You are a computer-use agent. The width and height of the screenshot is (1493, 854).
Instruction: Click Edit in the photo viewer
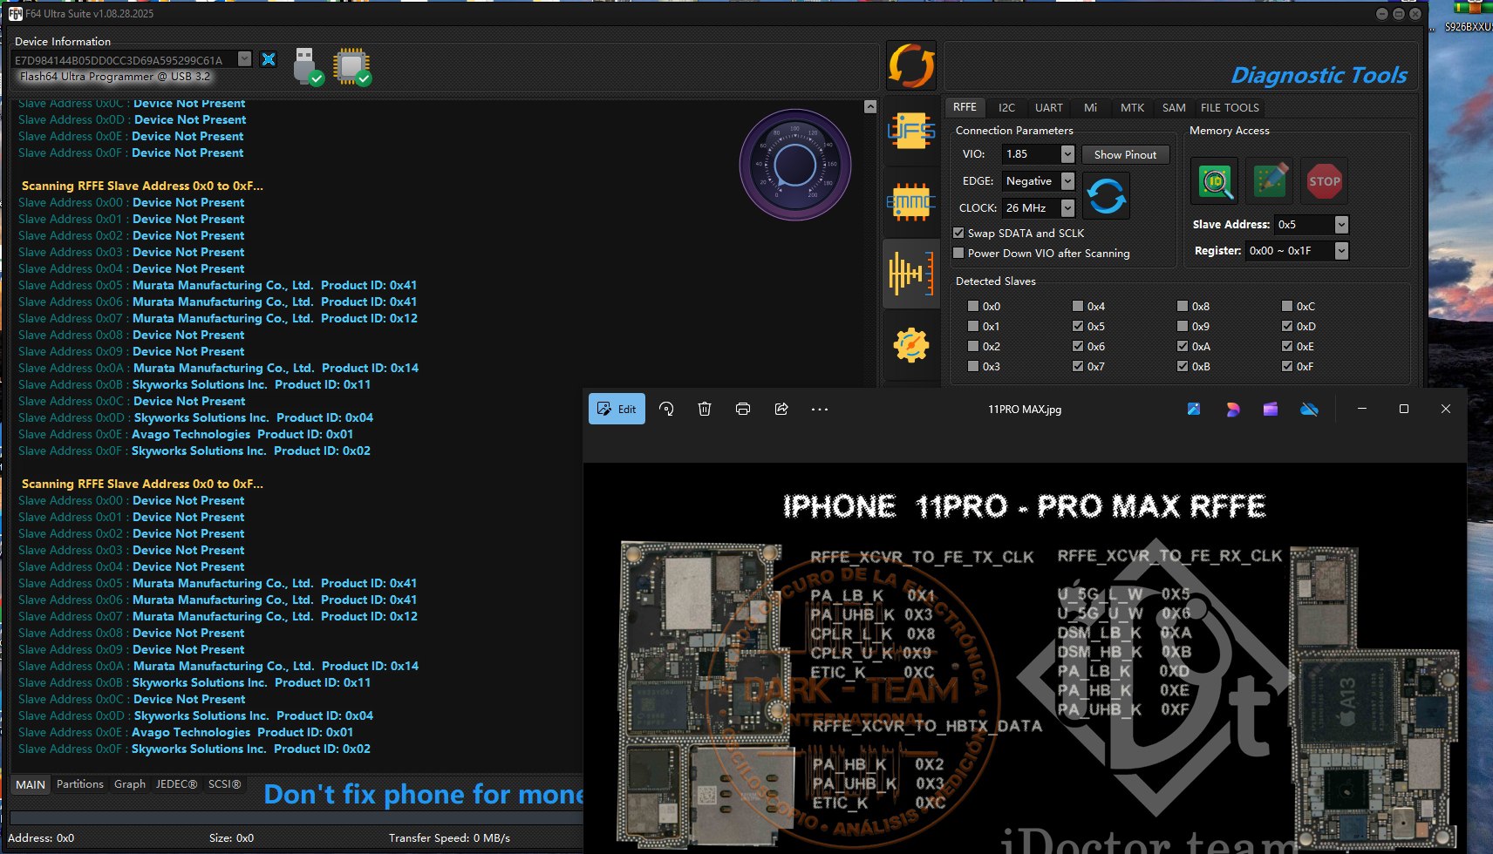pyautogui.click(x=617, y=409)
